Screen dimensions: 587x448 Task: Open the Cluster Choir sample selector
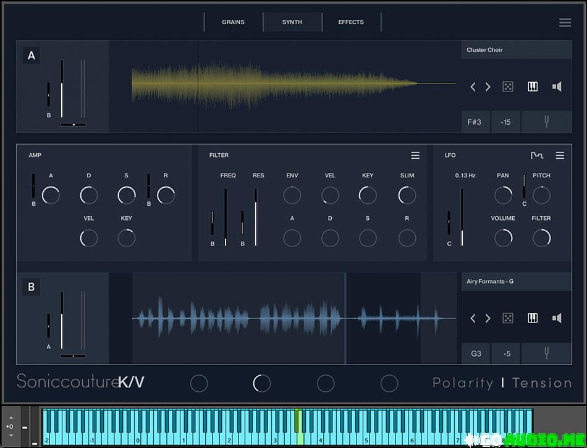tap(516, 50)
